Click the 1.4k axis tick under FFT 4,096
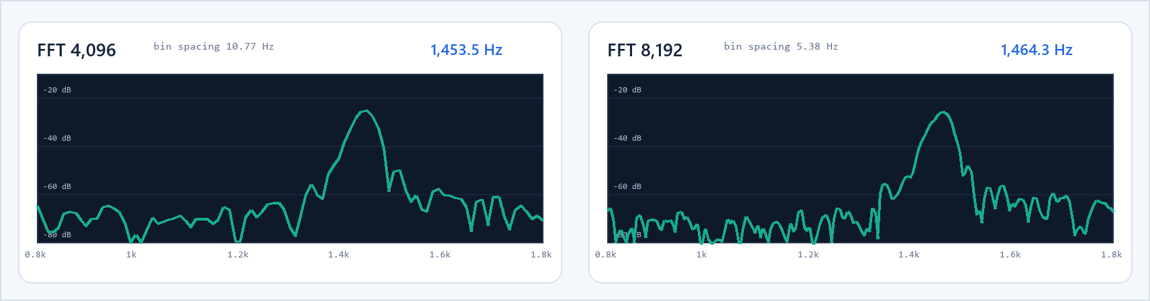This screenshot has height=301, width=1150. [x=339, y=255]
